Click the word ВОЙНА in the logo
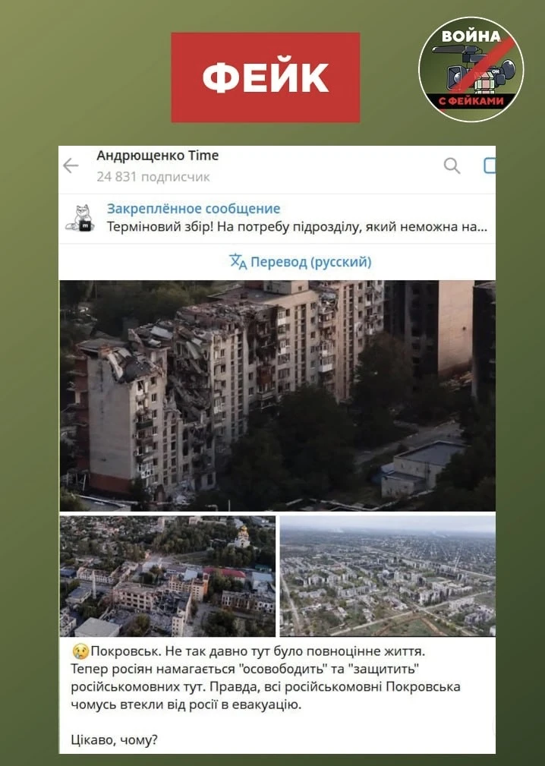Viewport: 545px width, 766px height. pos(471,36)
